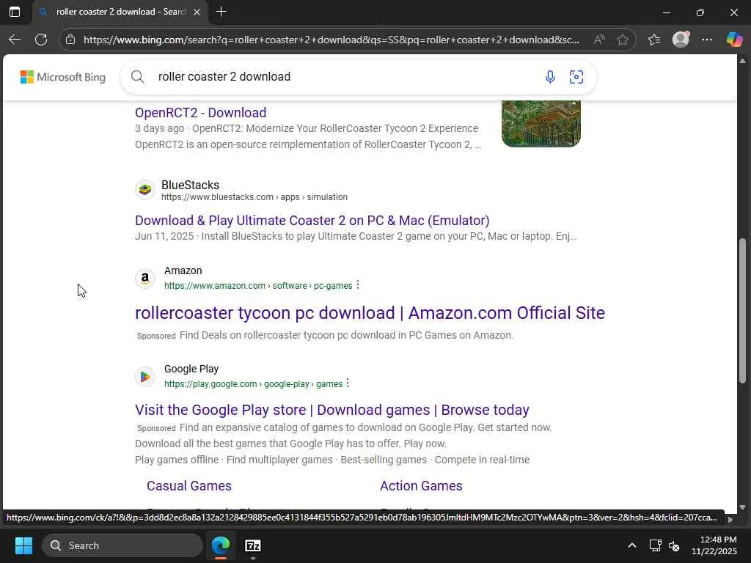Viewport: 751px width, 563px height.
Task: Click the scrollbar down arrow
Action: pos(742,507)
